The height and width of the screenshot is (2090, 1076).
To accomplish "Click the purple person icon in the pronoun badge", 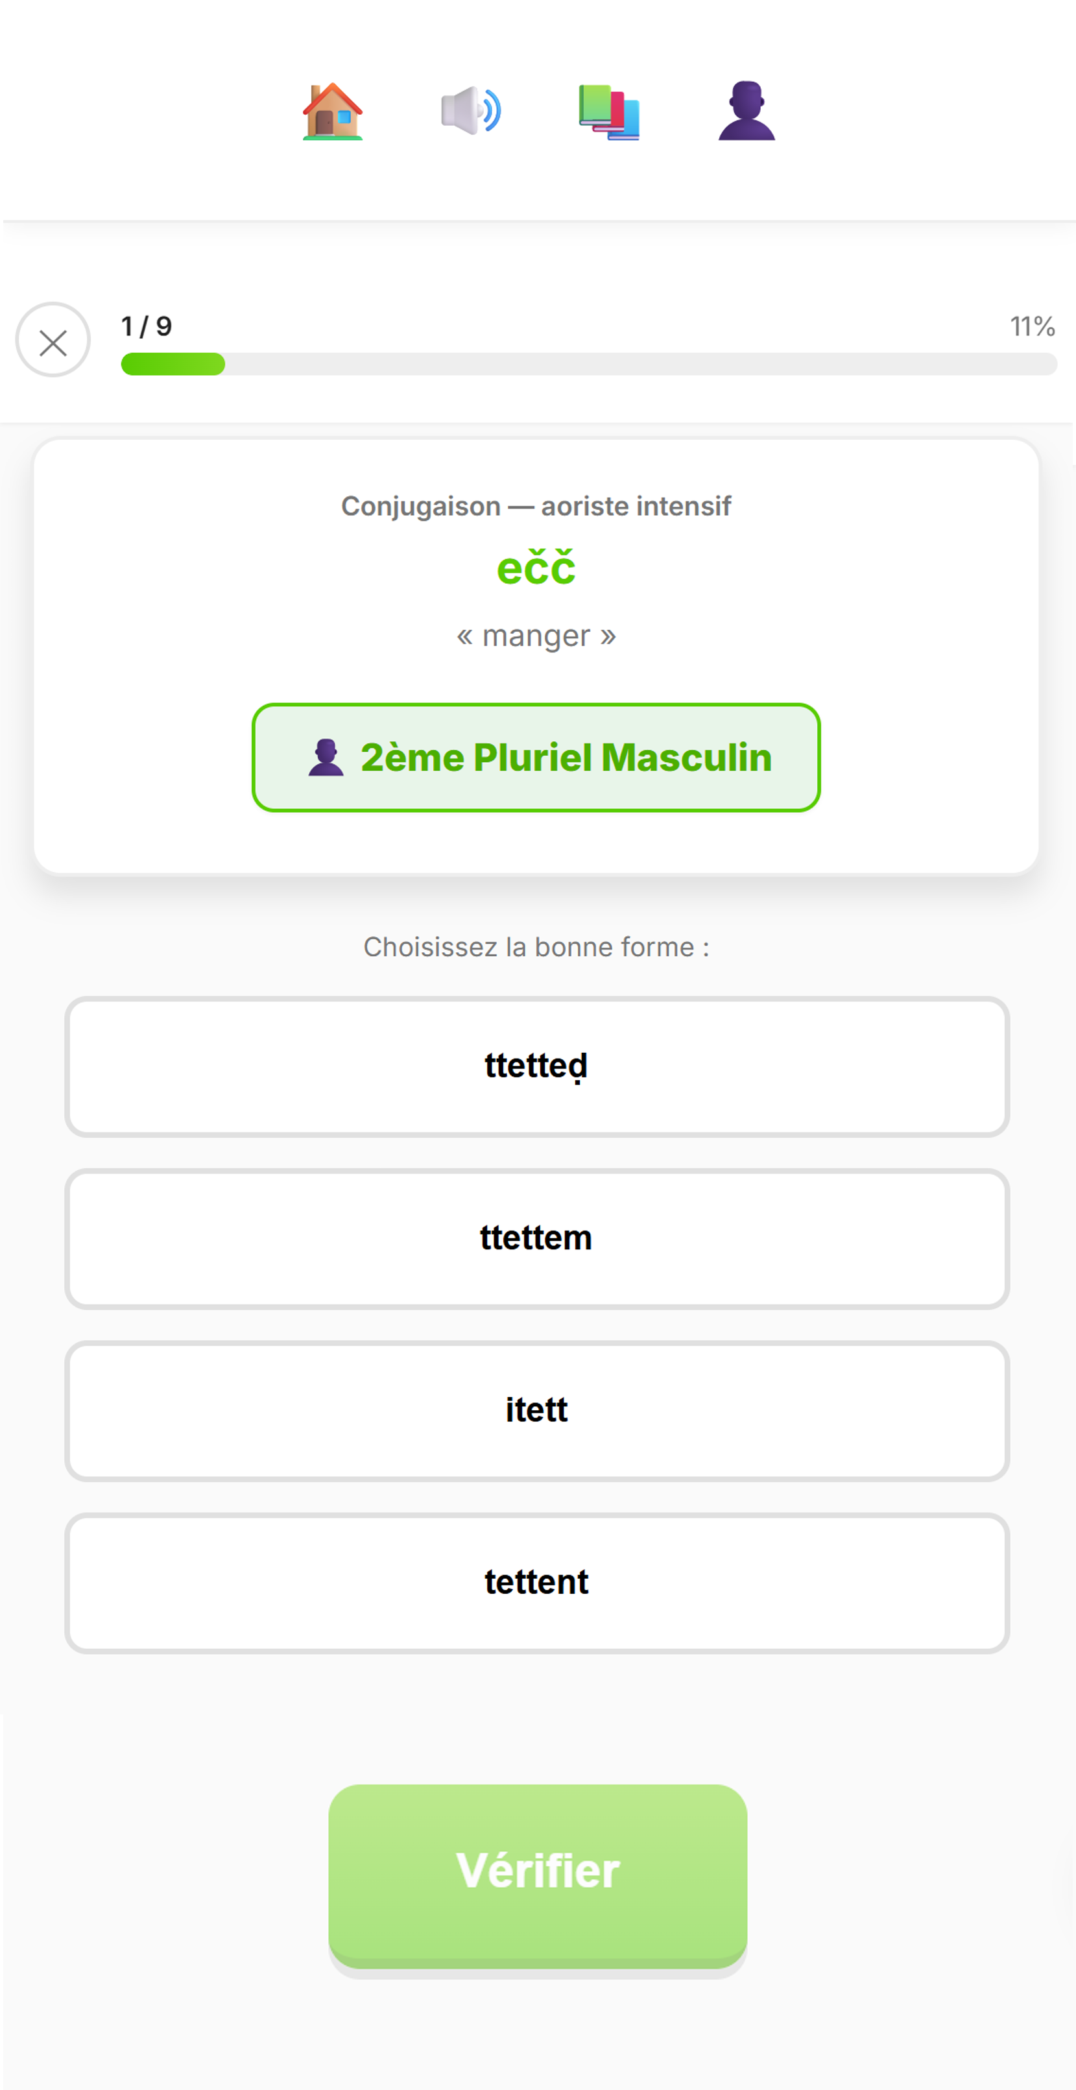I will [x=326, y=758].
